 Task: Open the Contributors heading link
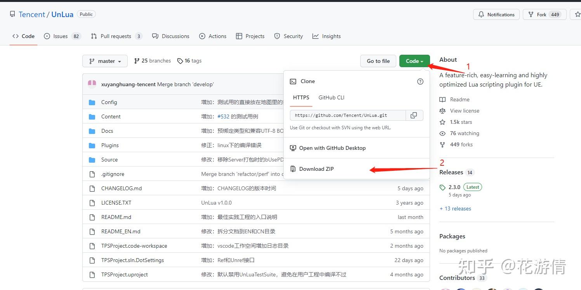pos(457,278)
